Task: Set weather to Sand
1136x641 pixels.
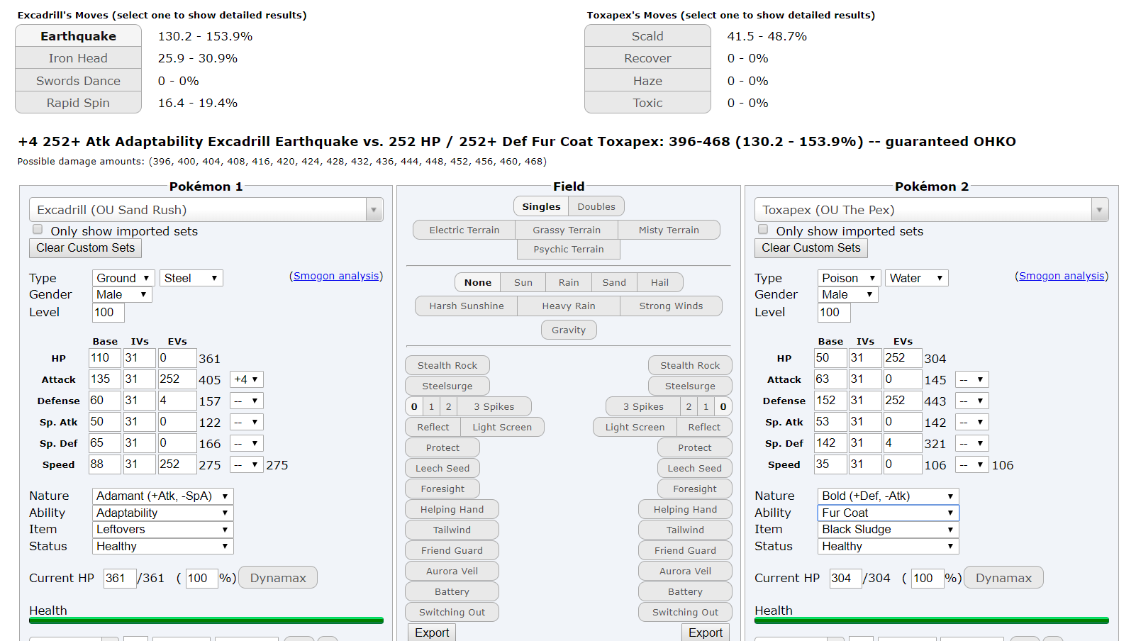Action: click(x=614, y=282)
